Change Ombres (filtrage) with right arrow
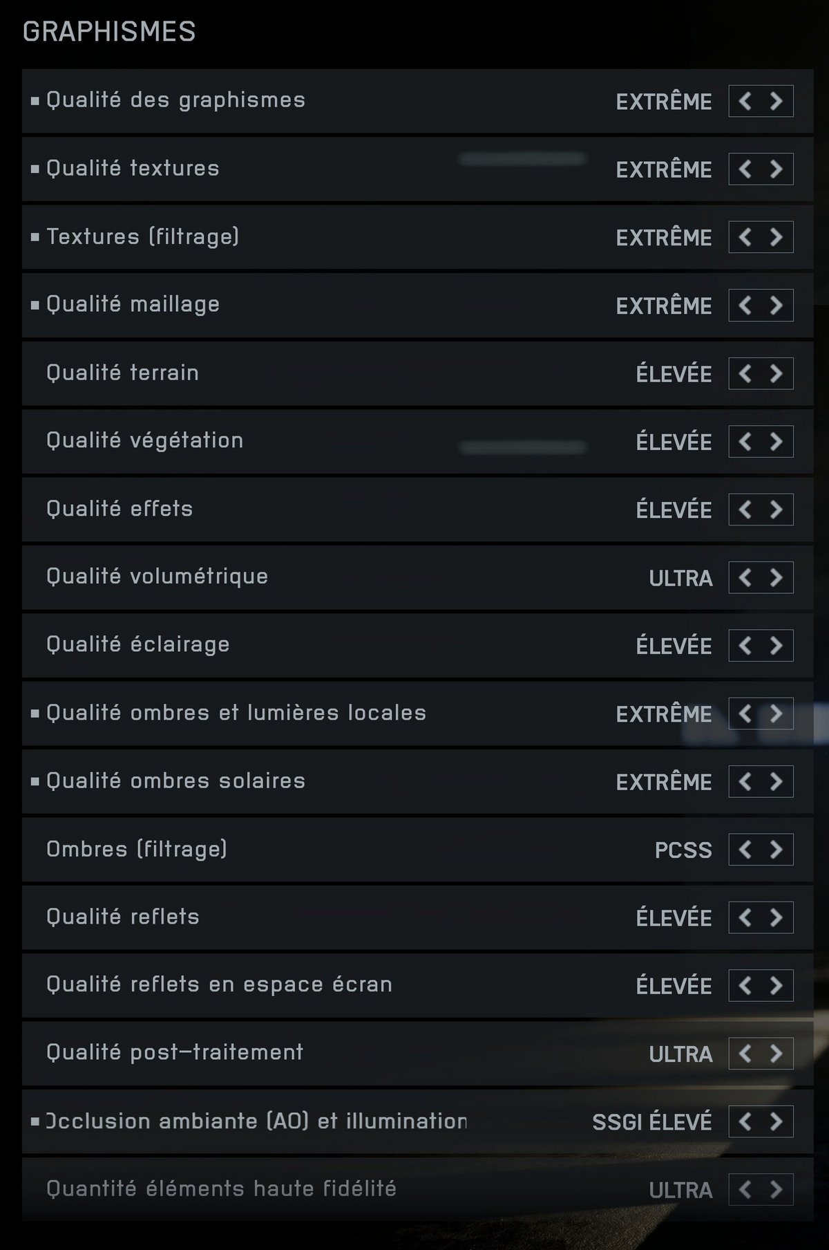 (776, 849)
